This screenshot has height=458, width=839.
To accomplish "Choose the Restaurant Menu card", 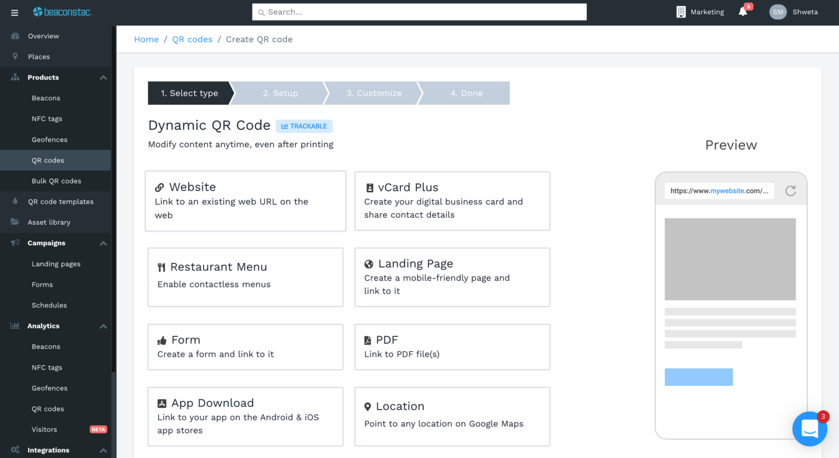I will click(245, 277).
